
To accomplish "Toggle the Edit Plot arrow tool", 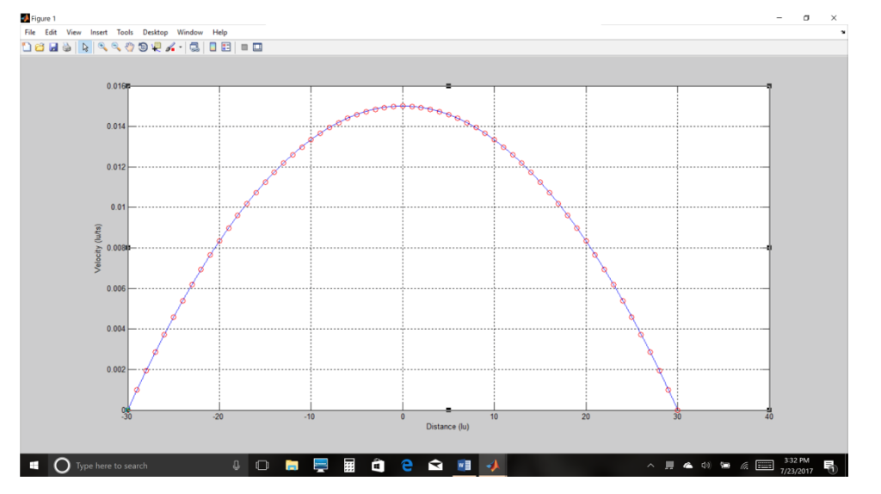I will pyautogui.click(x=85, y=47).
